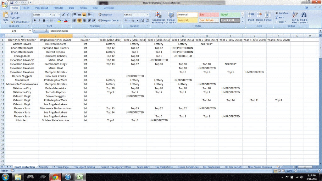Screen dimensions: 322x181
Task: Click the formula bar showing Brooklyn Nets
Action: (182, 31)
